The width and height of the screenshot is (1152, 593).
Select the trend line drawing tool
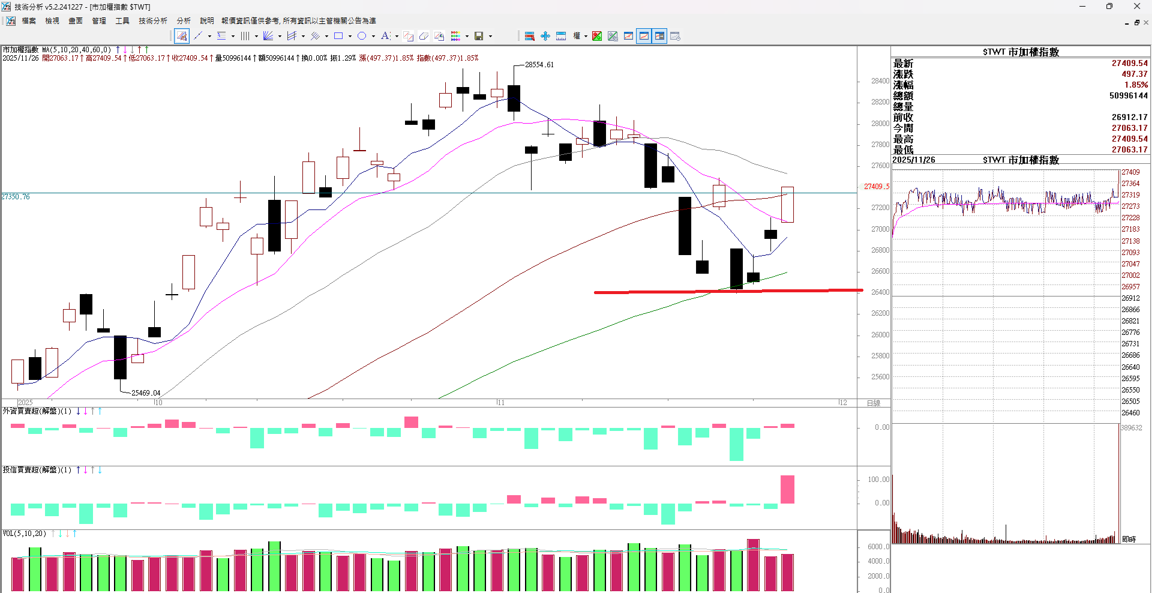(198, 36)
